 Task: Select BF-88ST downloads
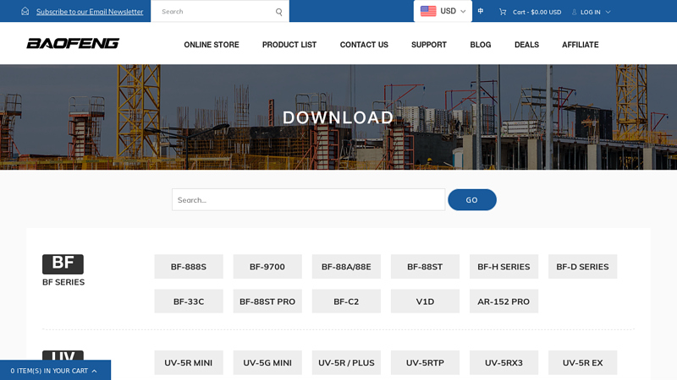coord(425,267)
